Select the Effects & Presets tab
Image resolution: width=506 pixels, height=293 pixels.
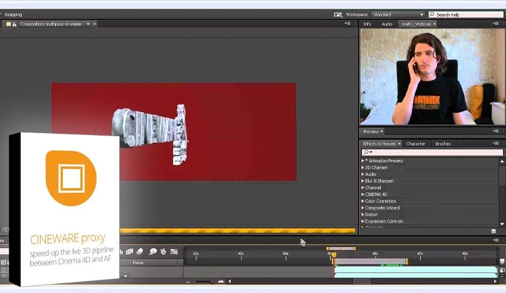(379, 143)
